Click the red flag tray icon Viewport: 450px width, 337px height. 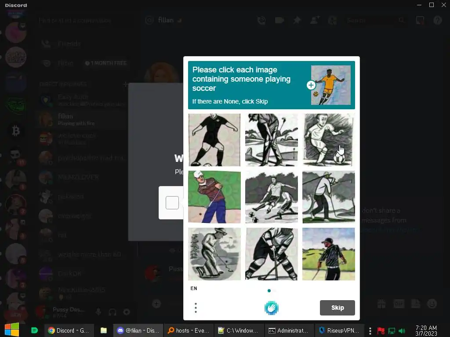point(381,331)
